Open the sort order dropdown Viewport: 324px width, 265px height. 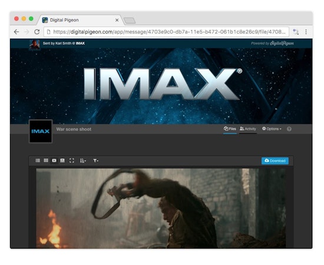[83, 161]
